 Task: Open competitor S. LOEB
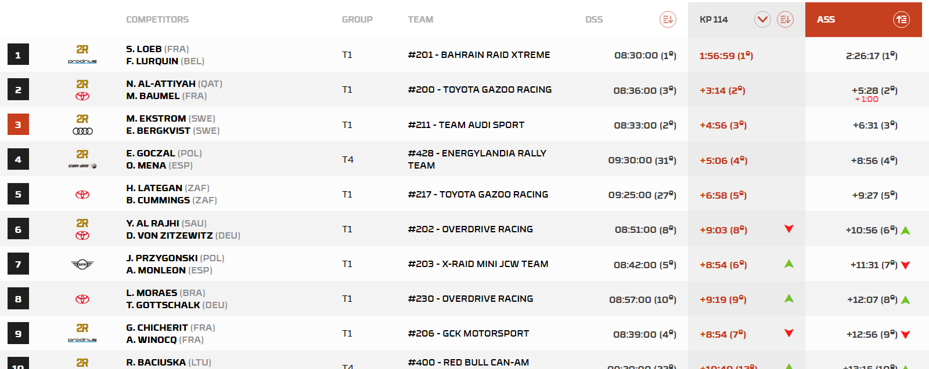click(144, 49)
